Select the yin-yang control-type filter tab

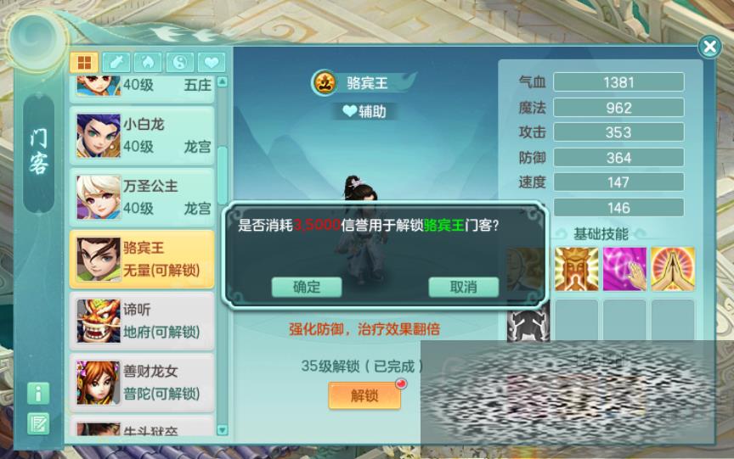[180, 62]
